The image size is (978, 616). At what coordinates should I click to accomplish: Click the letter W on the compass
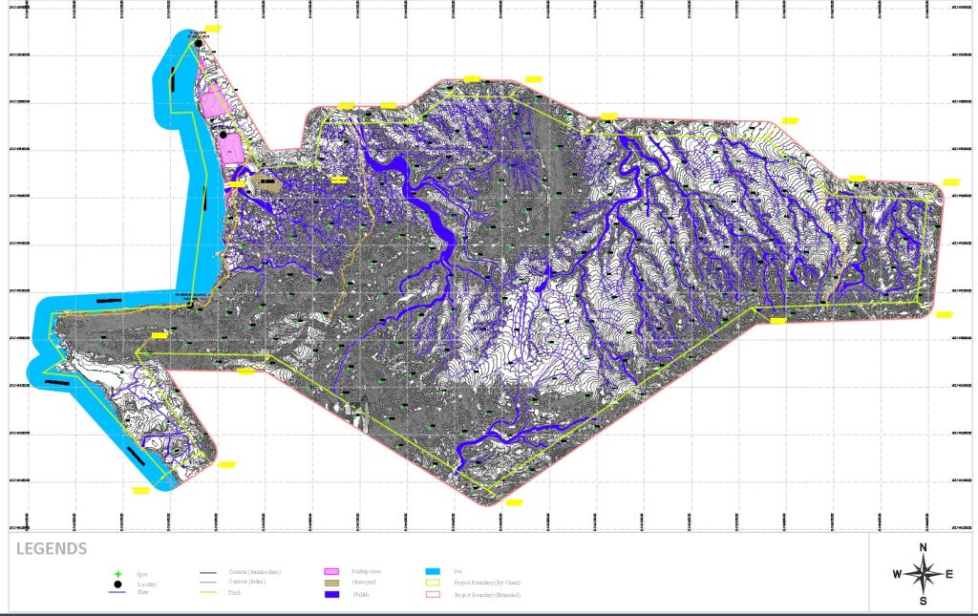point(898,574)
